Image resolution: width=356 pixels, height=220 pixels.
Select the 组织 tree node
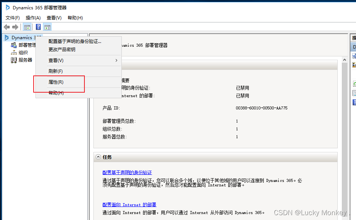(23, 52)
